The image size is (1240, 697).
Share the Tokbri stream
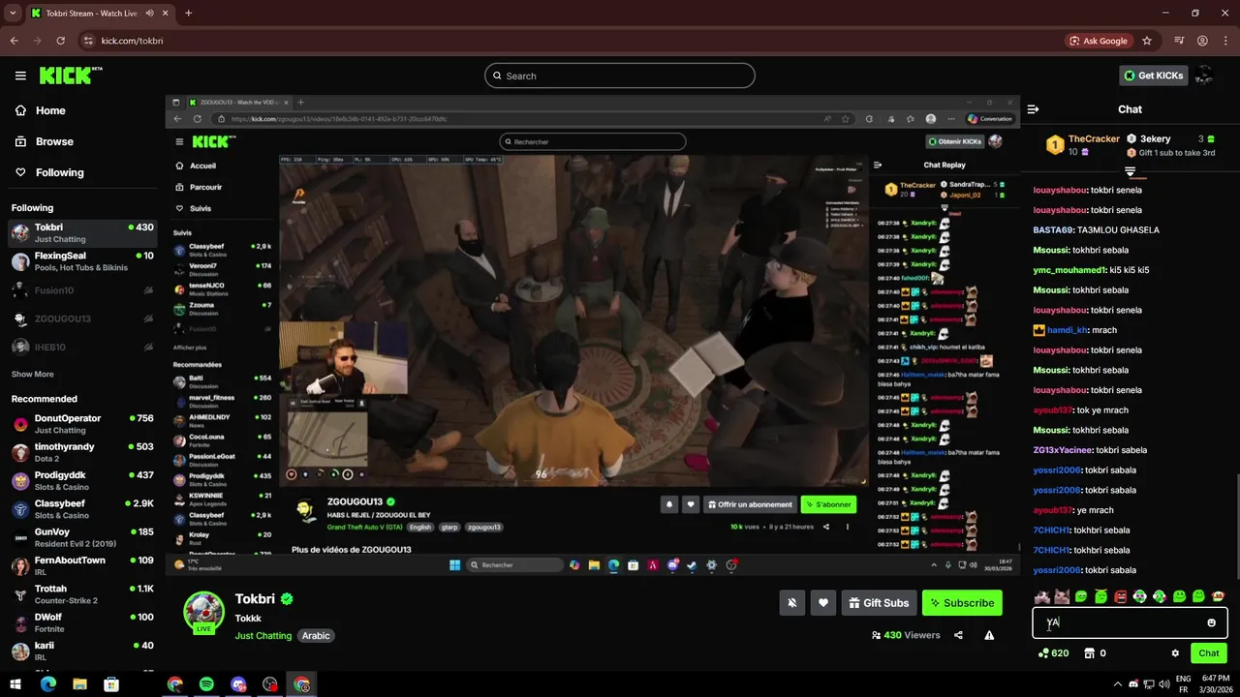point(958,635)
